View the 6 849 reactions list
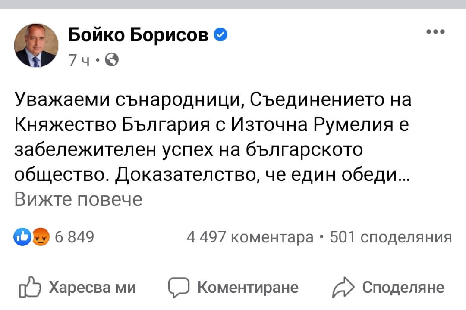Screen dimensions: 466x310 (x=75, y=237)
